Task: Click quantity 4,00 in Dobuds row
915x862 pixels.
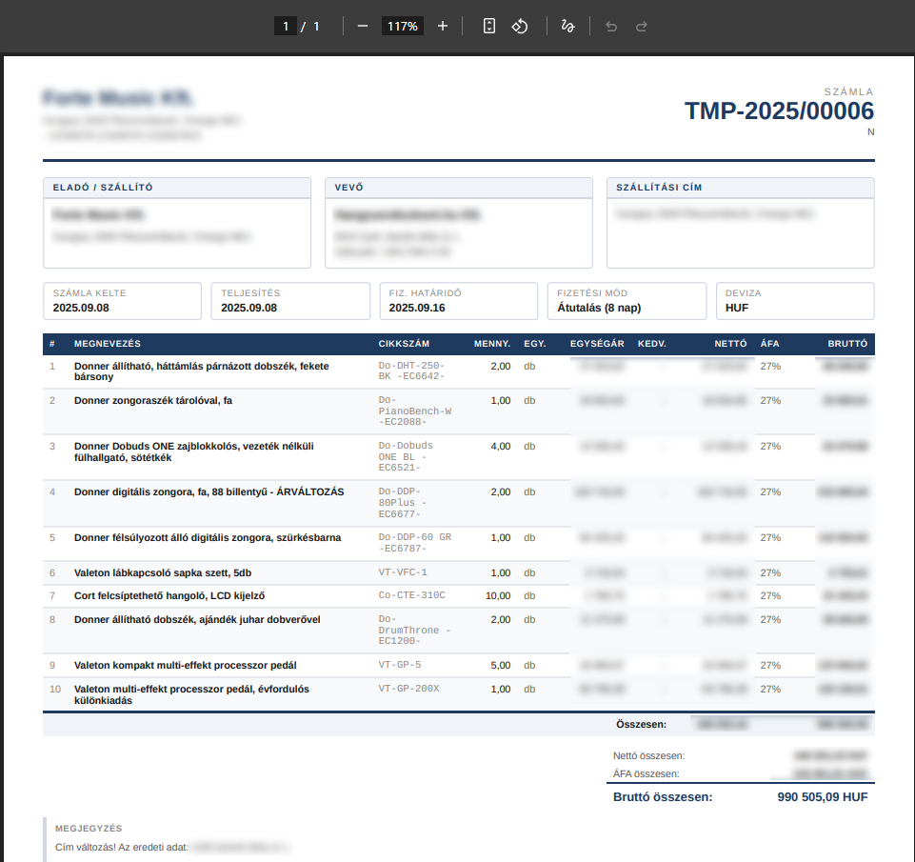Action: tap(501, 447)
